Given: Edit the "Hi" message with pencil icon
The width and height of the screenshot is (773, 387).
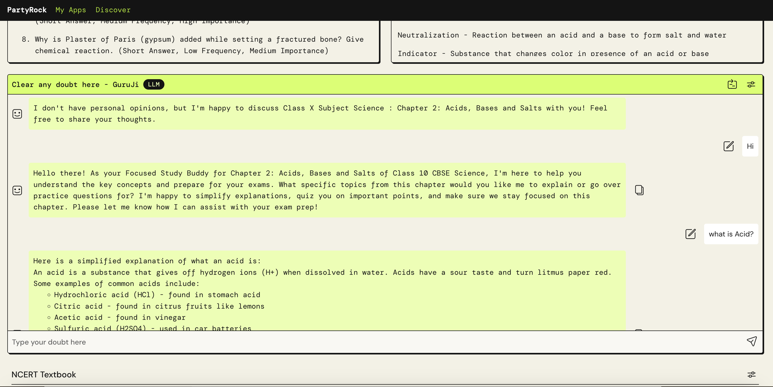Looking at the screenshot, I should point(728,146).
